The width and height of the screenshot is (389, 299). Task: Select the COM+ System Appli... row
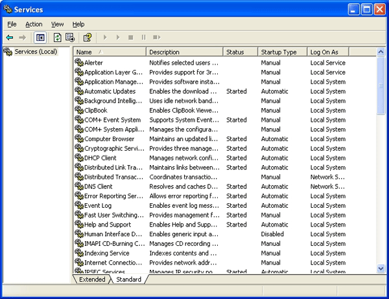(x=224, y=129)
